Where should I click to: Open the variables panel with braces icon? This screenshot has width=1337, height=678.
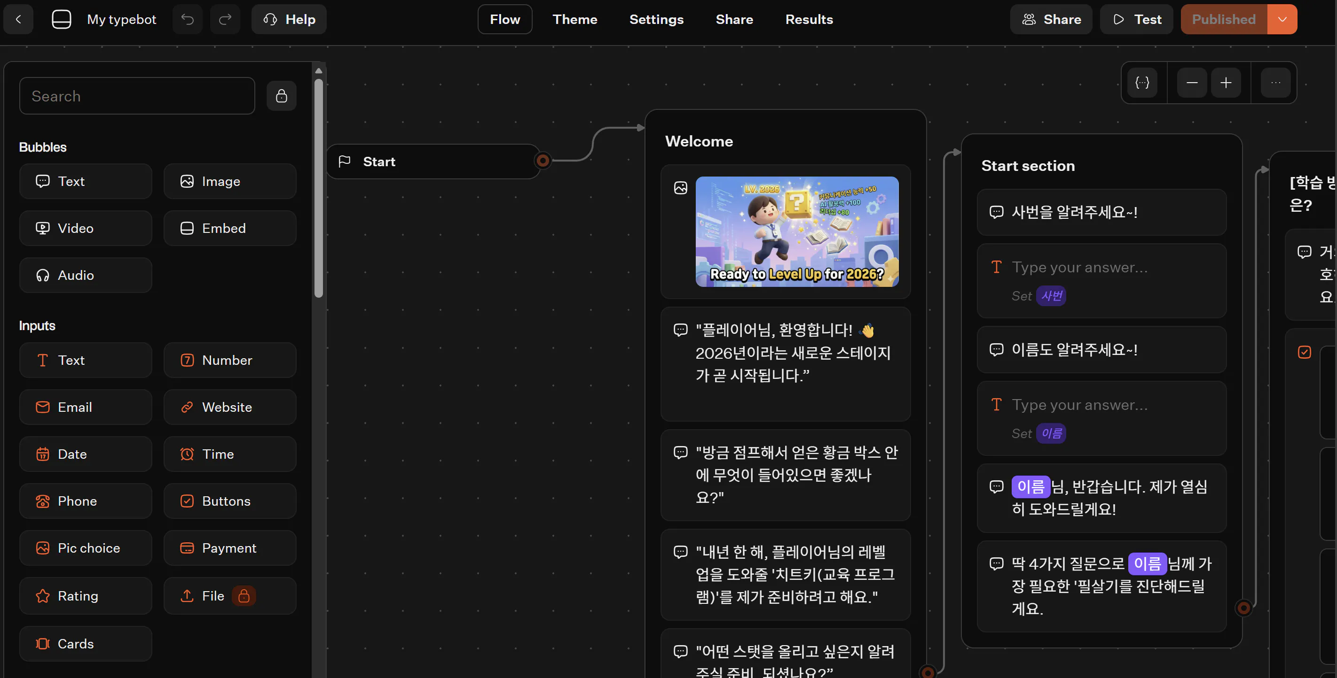click(x=1142, y=83)
